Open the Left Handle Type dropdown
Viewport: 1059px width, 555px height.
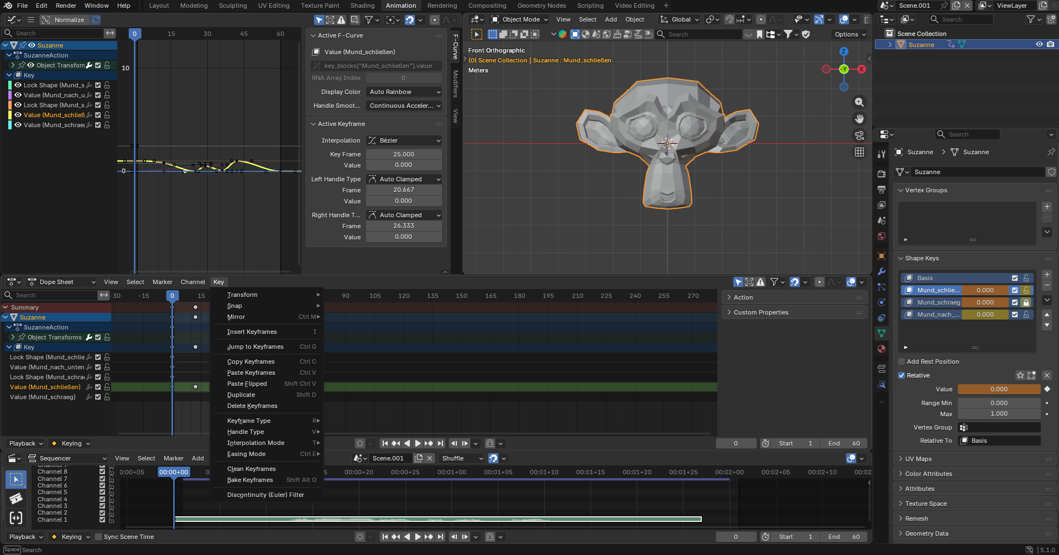pos(404,179)
